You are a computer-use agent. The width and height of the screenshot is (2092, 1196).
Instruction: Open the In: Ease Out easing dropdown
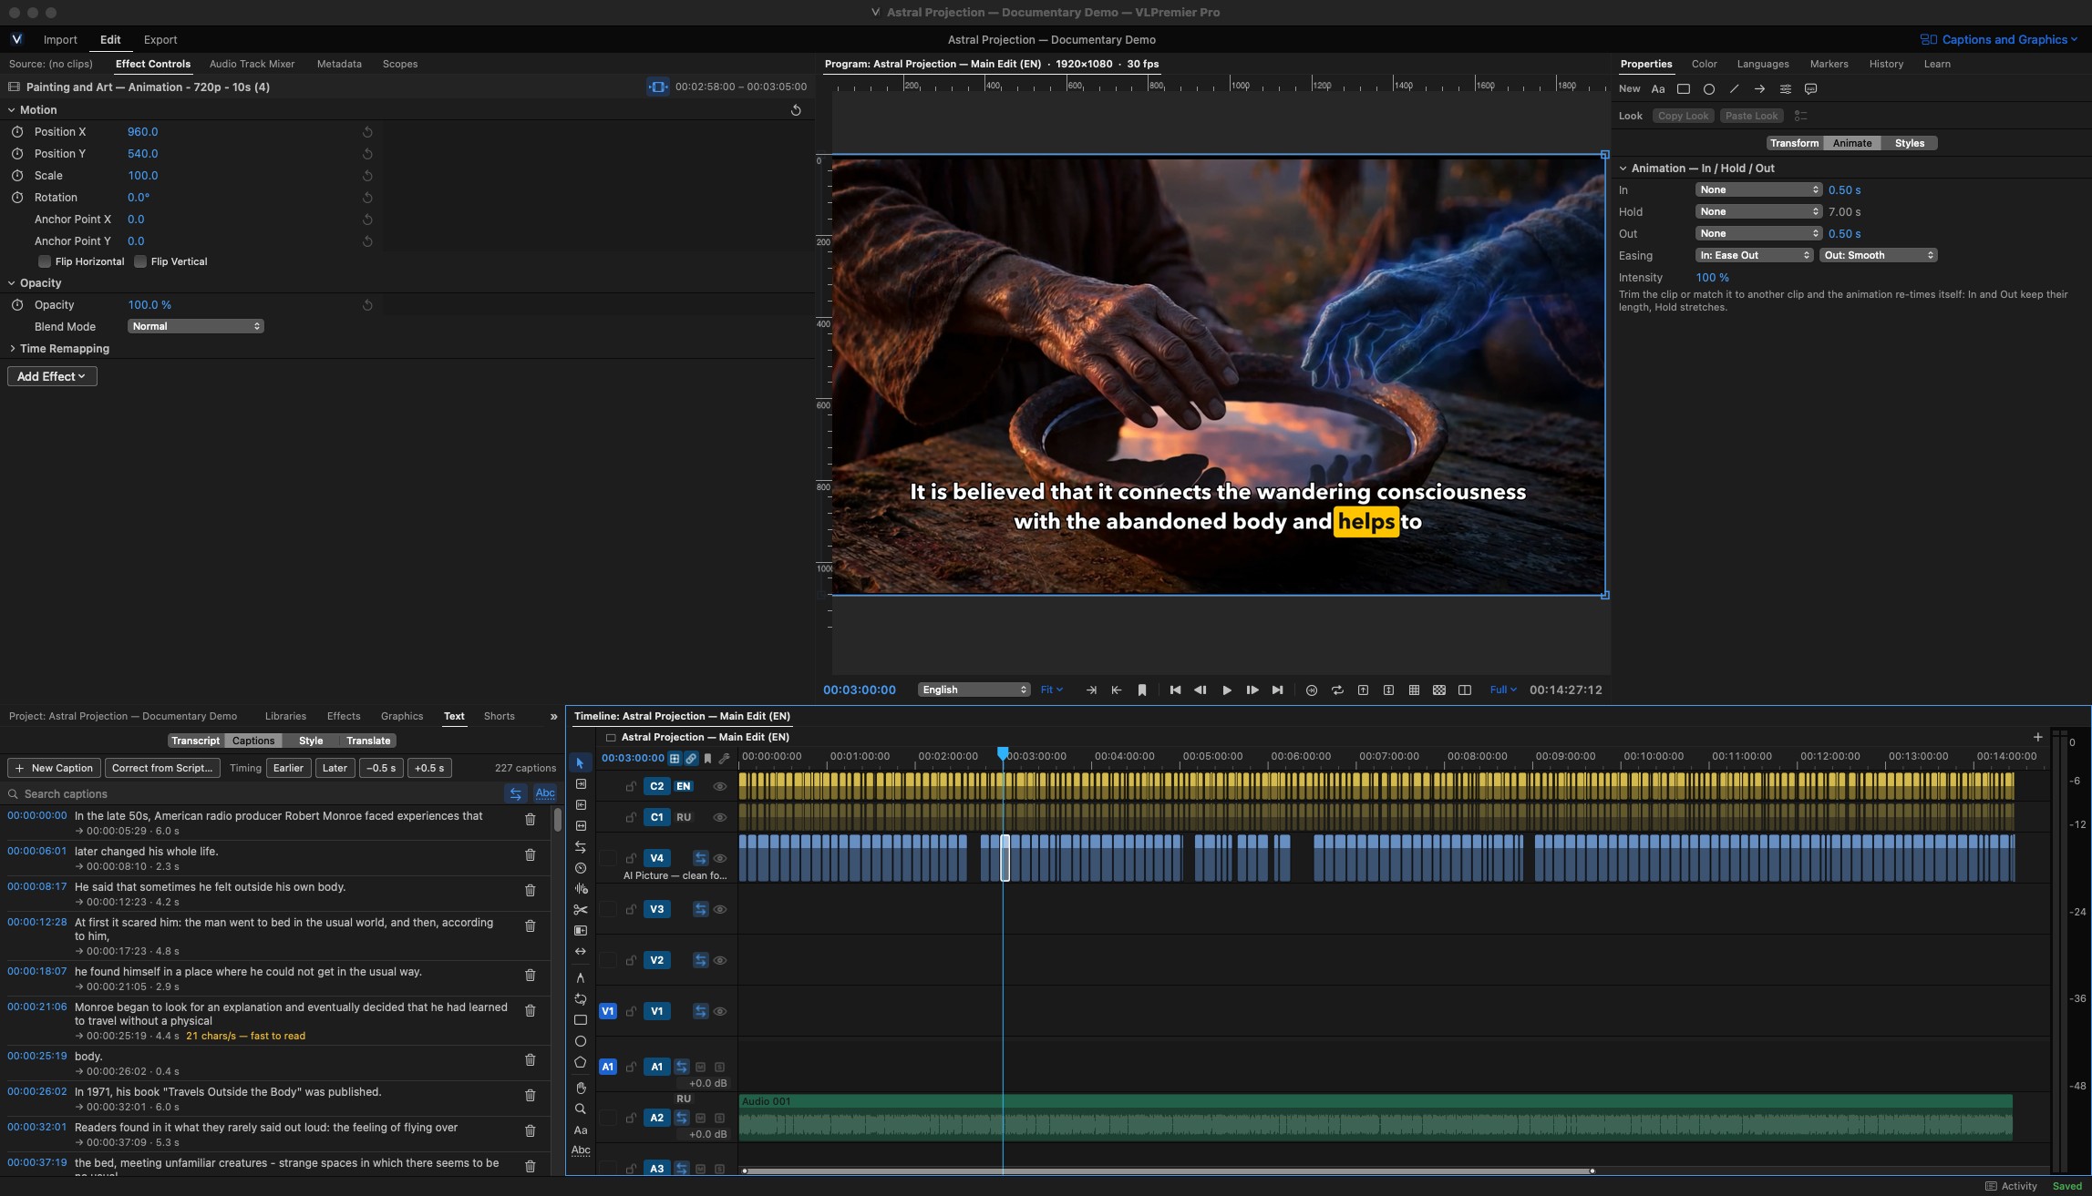tap(1755, 256)
